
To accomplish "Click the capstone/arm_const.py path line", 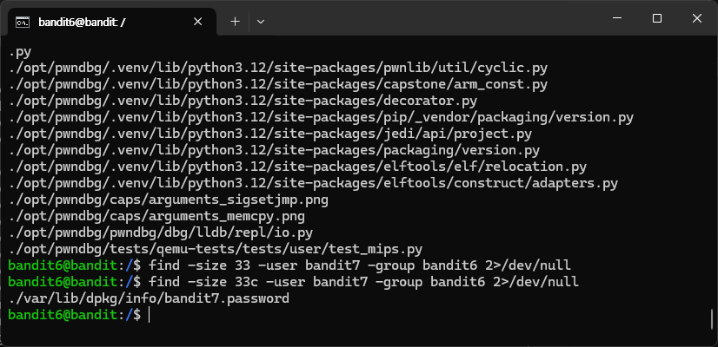I will 278,84.
